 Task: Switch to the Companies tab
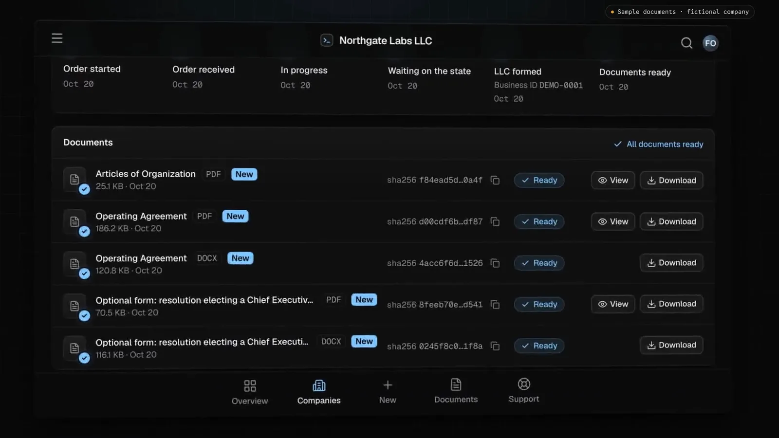(319, 392)
